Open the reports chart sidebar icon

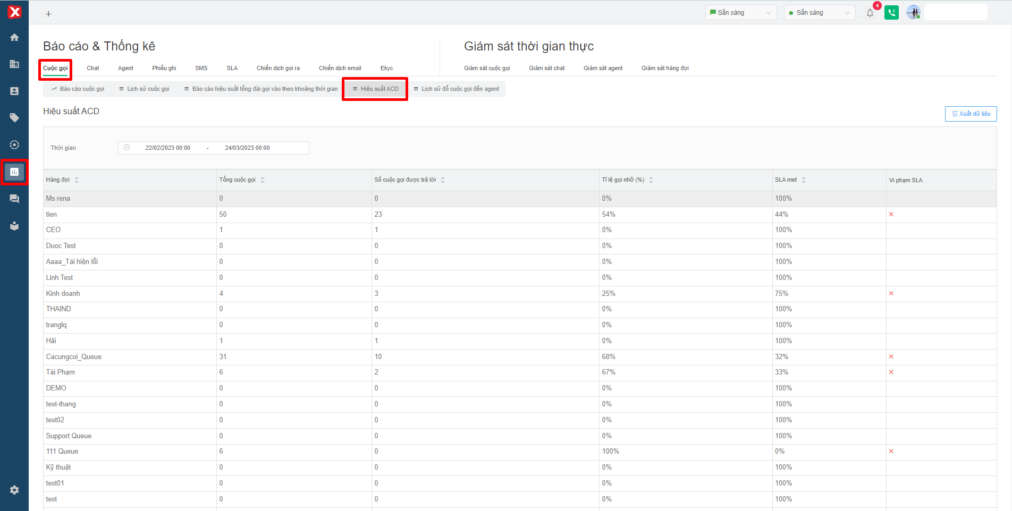[x=14, y=172]
